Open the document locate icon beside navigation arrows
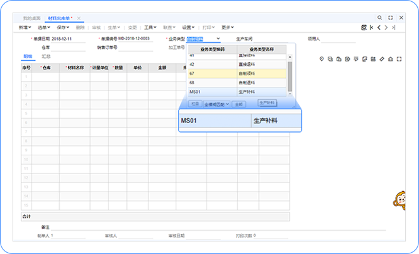Viewport: 419px width, 254px height. pyautogui.click(x=364, y=28)
